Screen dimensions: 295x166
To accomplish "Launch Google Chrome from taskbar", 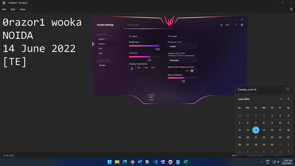I will 132,162.
